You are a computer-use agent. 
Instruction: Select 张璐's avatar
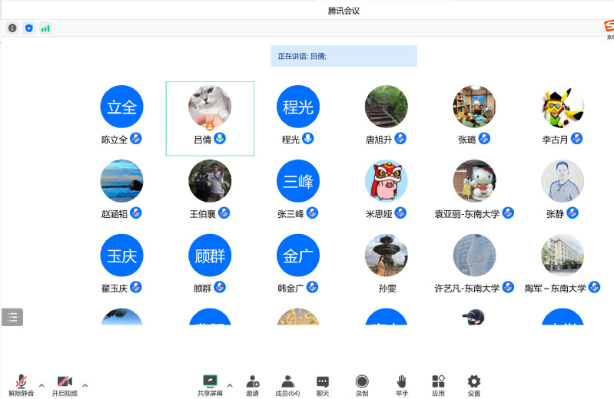pyautogui.click(x=474, y=107)
